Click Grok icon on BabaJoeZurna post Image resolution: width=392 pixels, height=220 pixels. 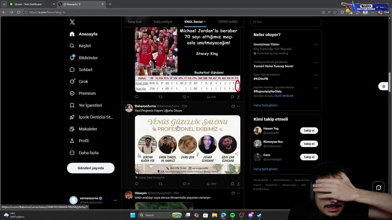(x=233, y=106)
